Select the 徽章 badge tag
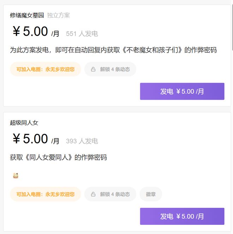 point(151,194)
